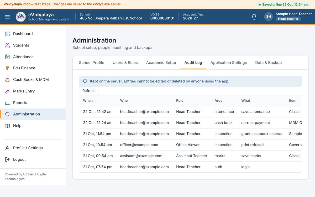Open Cash Books & MDM section

coord(33,80)
